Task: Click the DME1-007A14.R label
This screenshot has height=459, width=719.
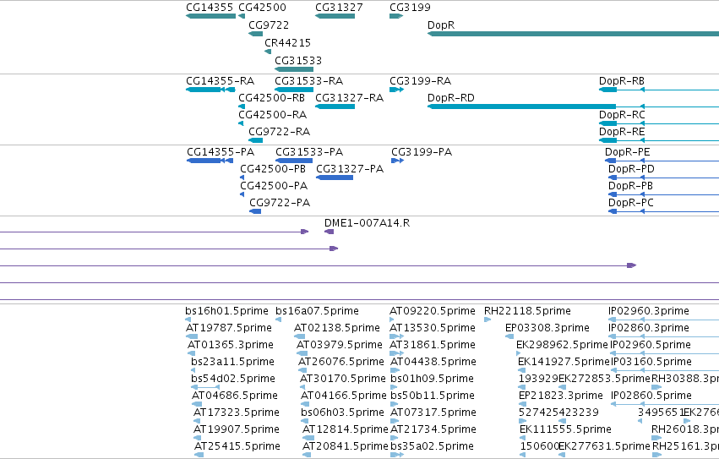Action: (x=367, y=223)
